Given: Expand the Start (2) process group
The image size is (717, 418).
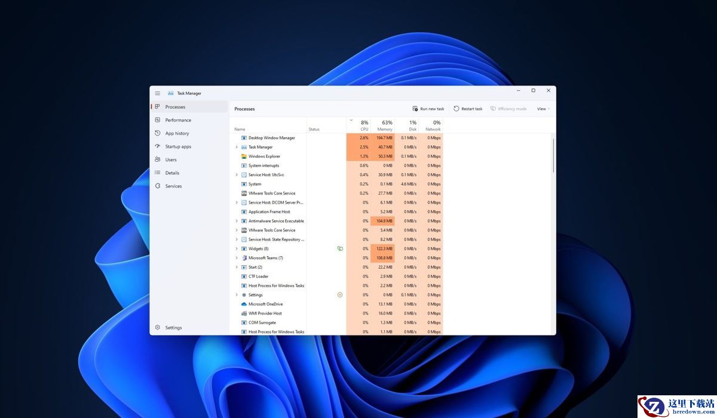Looking at the screenshot, I should pyautogui.click(x=237, y=267).
